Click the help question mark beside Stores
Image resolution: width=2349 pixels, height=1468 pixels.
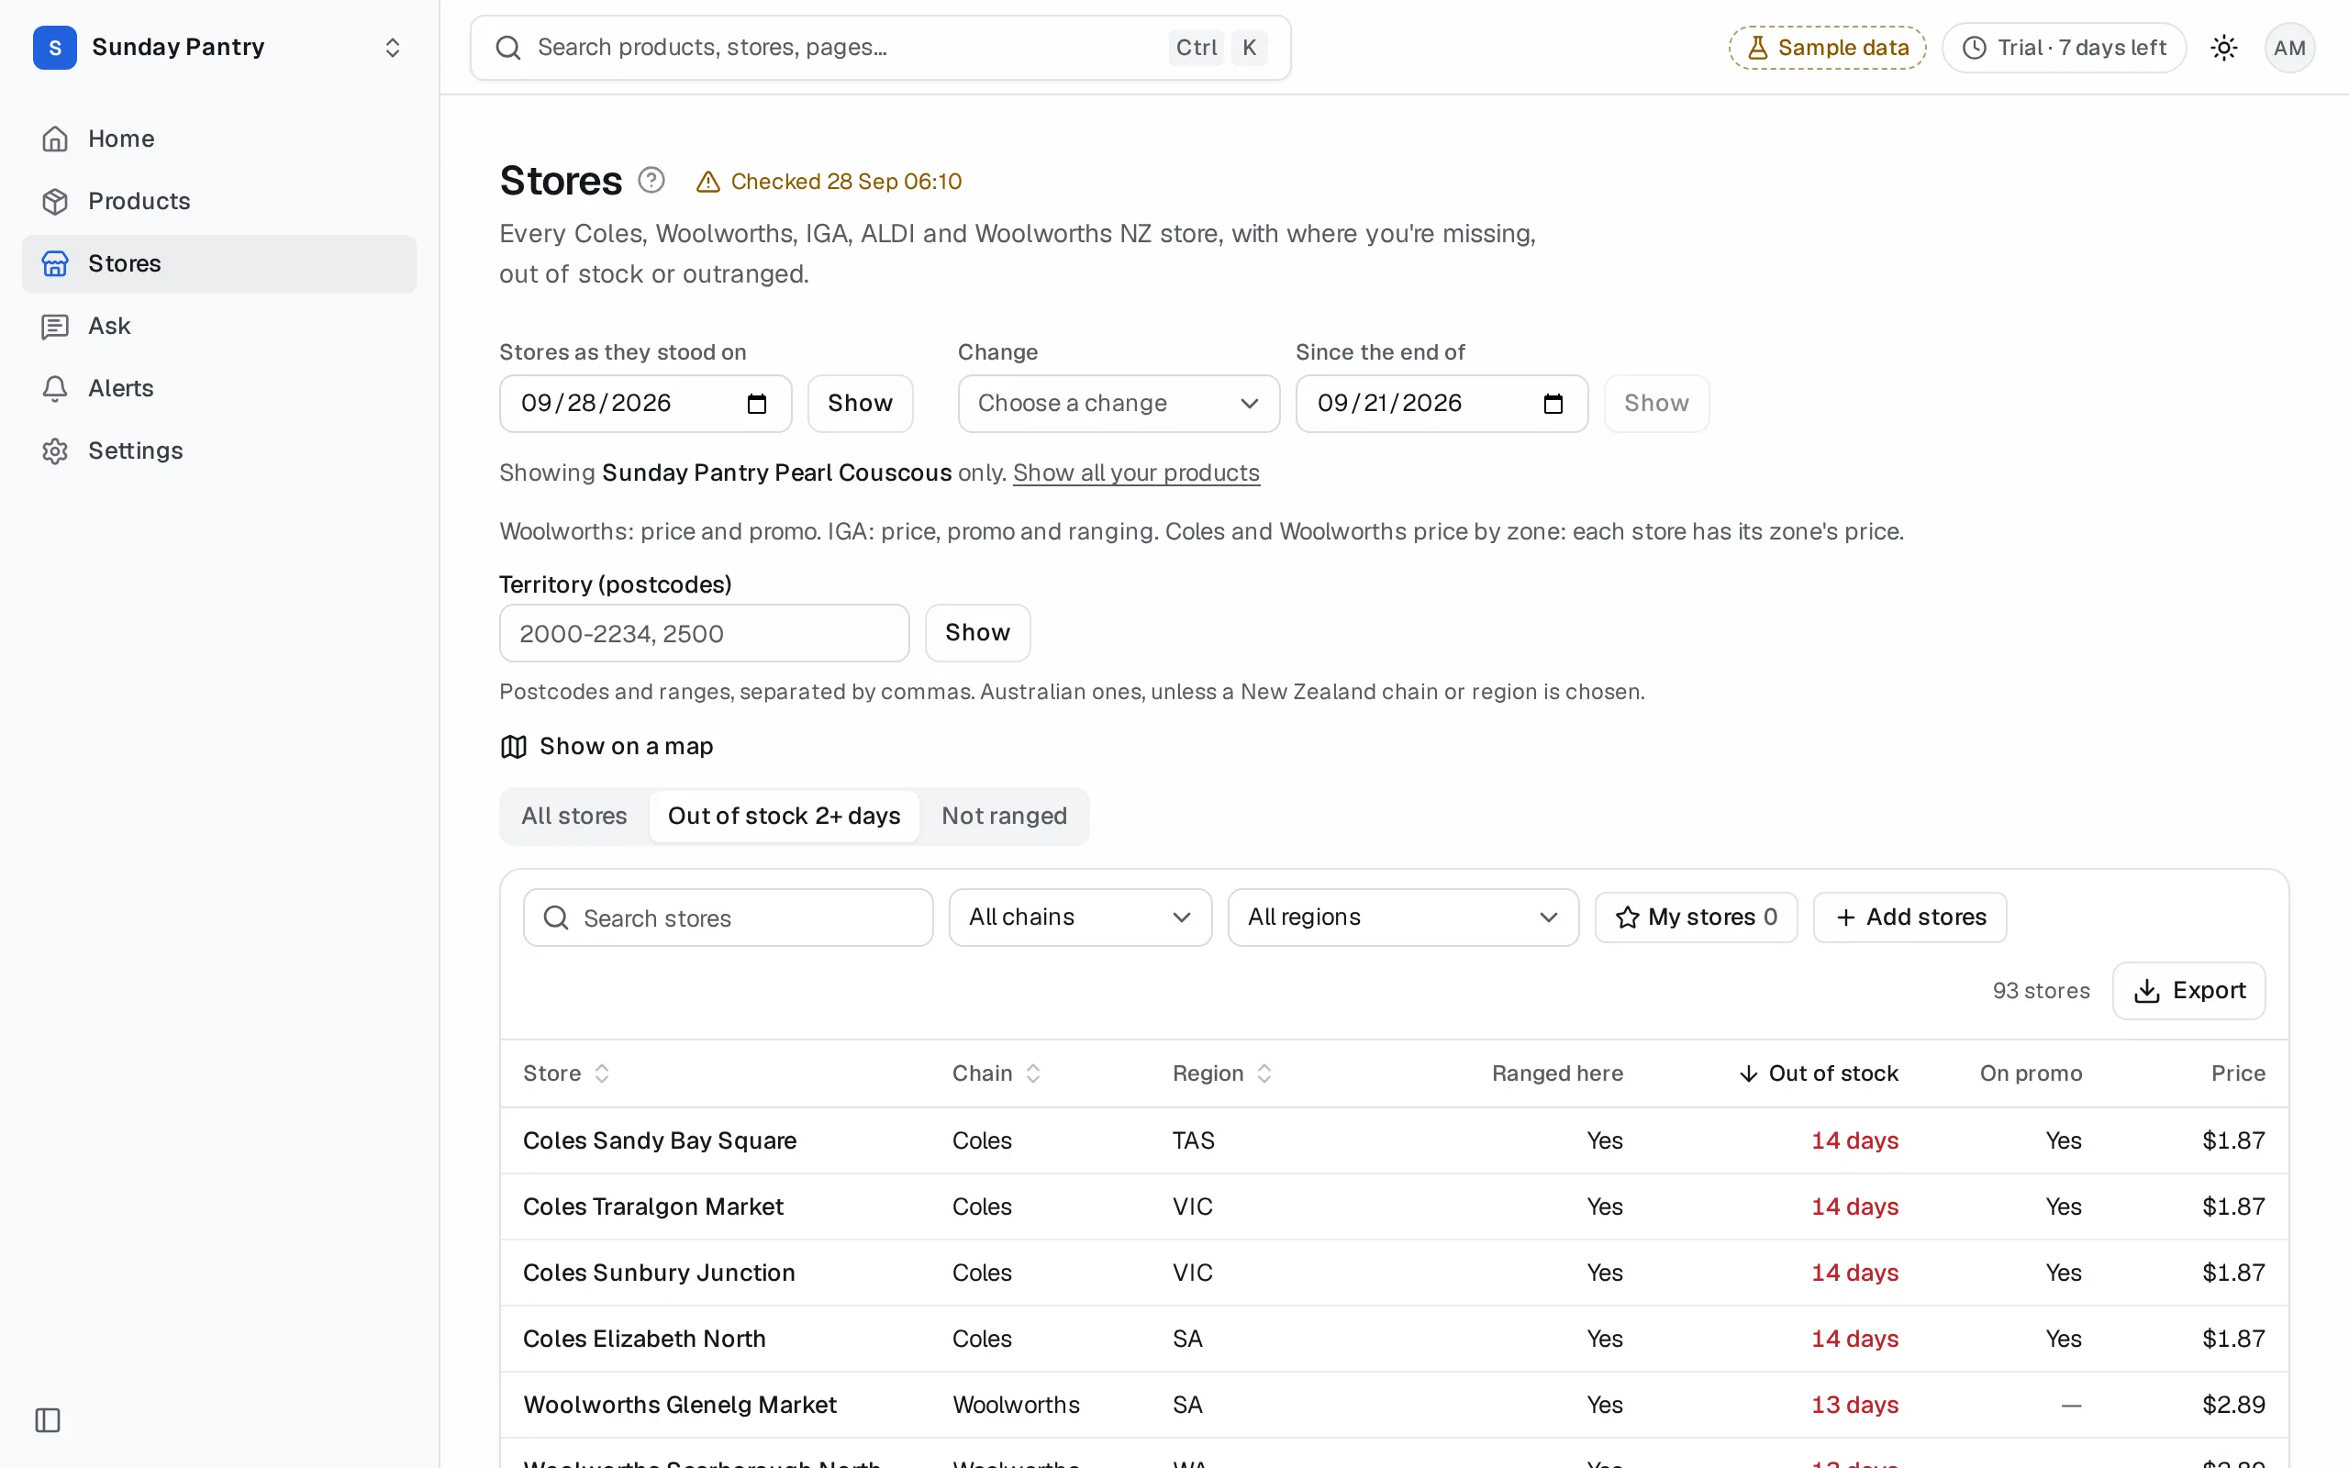(x=651, y=181)
